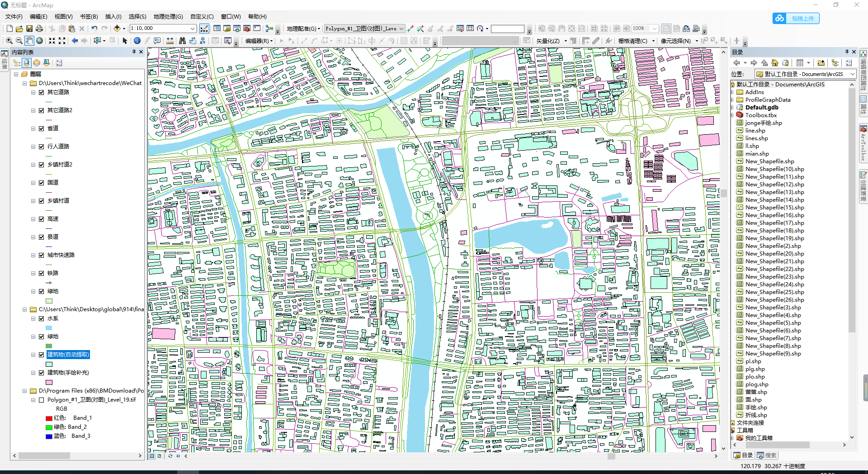Switch to the 搜索 tab at bottom
Viewport: 868px width, 474px height.
pos(767,455)
